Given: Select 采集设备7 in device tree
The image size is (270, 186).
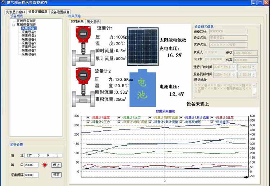Looking at the screenshot, I should click(x=29, y=50).
